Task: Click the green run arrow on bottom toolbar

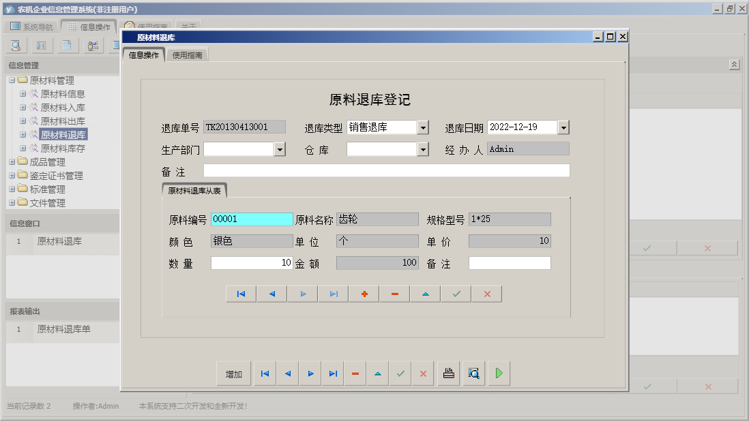Action: click(499, 373)
